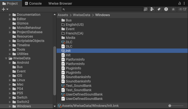This screenshot has height=109, width=188.
Task: Select the UserDefinedSoundBank Wwise bank asset
Action: click(84, 94)
